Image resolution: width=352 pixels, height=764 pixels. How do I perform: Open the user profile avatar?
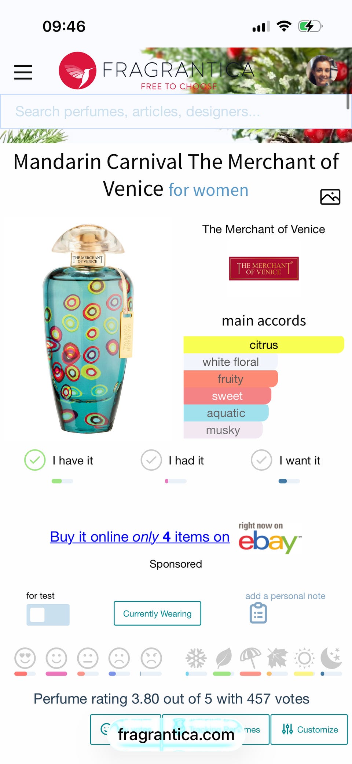[x=322, y=70]
